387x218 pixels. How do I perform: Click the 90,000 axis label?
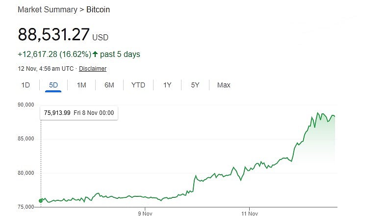tap(25, 105)
